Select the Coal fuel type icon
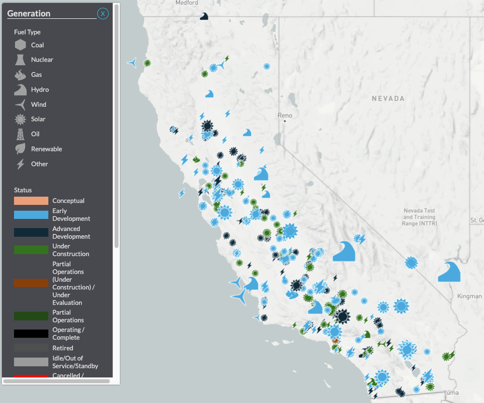The width and height of the screenshot is (484, 403). (21, 44)
